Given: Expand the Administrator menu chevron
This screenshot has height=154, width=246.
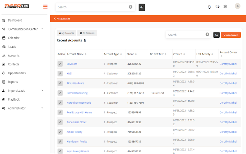Looking at the screenshot, I should click(x=42, y=108).
